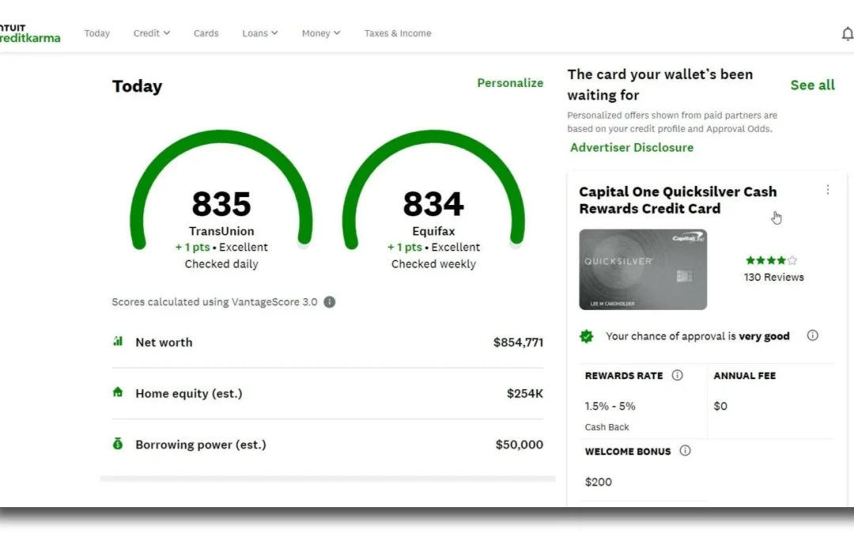Image resolution: width=854 pixels, height=534 pixels.
Task: Click Scores calculated using VantageScore 3.0 text
Action: [214, 302]
